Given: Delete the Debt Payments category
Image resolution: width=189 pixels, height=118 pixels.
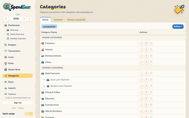Looking at the screenshot, I should (x=146, y=73).
